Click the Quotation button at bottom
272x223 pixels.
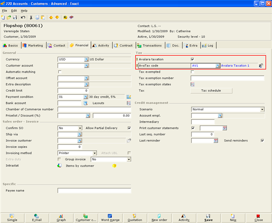[x=135, y=218]
